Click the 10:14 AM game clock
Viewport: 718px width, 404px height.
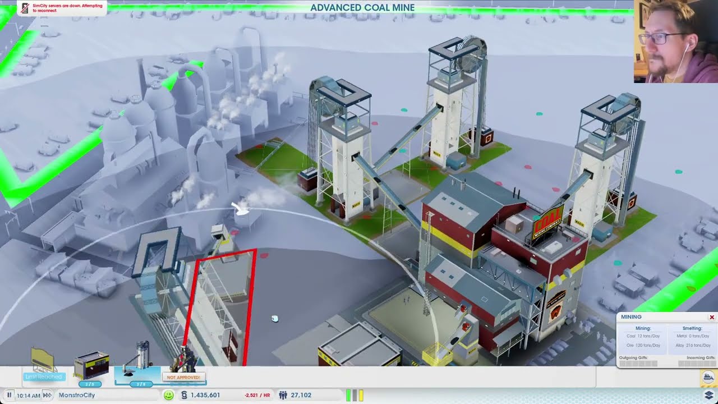[x=28, y=395]
